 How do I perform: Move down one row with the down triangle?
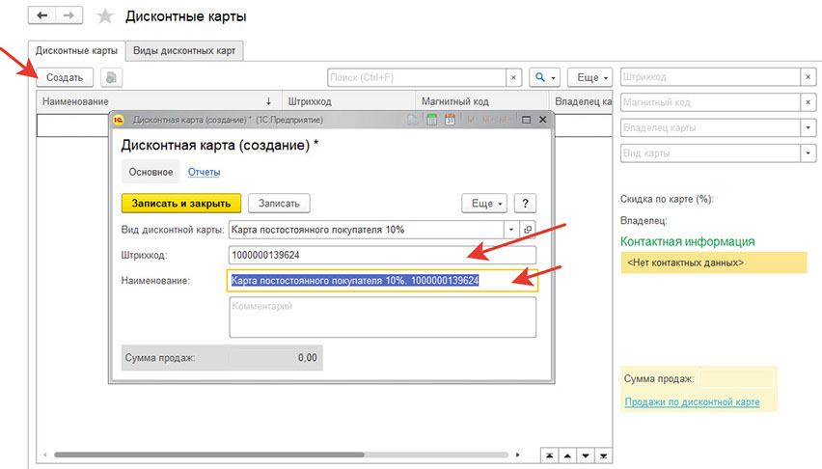pos(586,455)
